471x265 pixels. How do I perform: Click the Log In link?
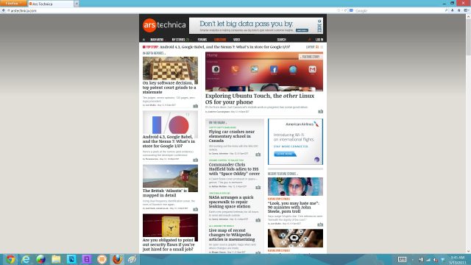tap(319, 40)
